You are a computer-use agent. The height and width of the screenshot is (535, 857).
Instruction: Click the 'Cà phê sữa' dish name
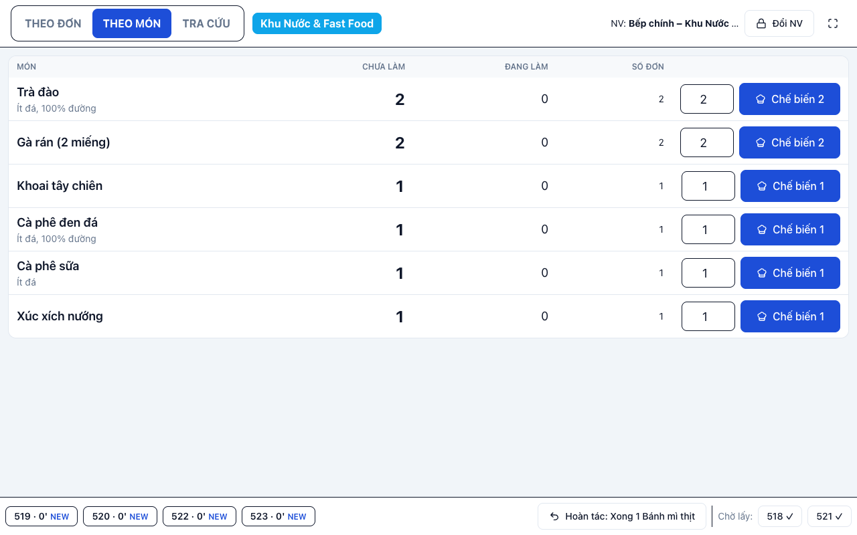48,266
